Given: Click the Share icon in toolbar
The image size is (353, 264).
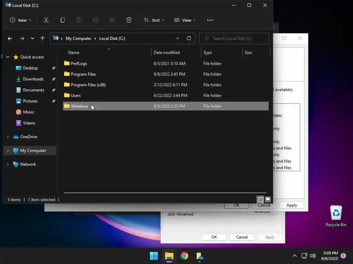Looking at the screenshot, I should click(x=112, y=20).
